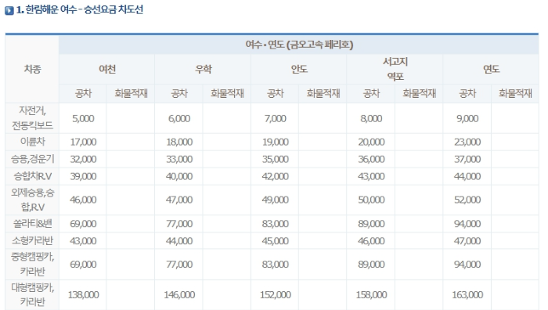Click the 44,000 fare in 승합차R.V row

(x=467, y=176)
